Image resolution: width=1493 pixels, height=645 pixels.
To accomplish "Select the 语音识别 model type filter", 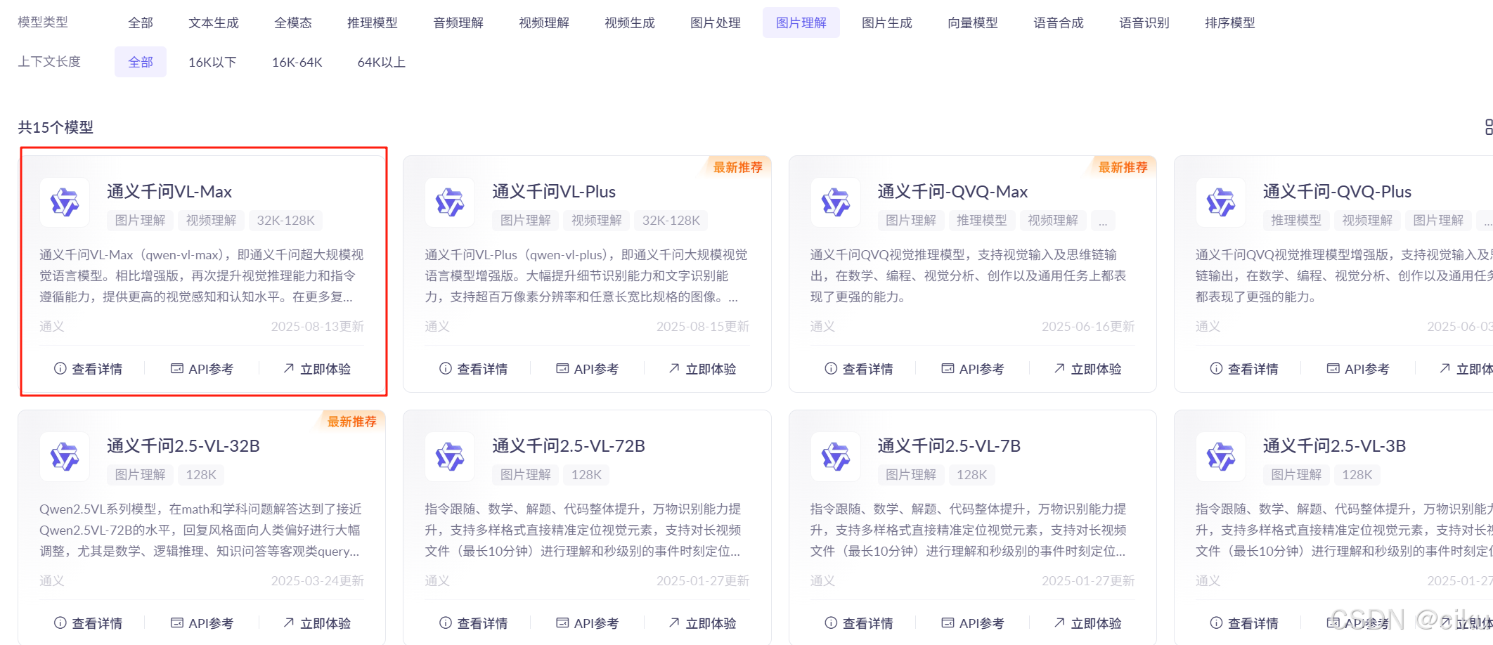I will pyautogui.click(x=1144, y=22).
